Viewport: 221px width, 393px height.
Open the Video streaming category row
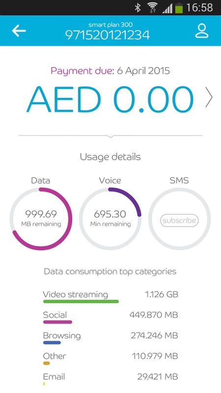coord(110,296)
